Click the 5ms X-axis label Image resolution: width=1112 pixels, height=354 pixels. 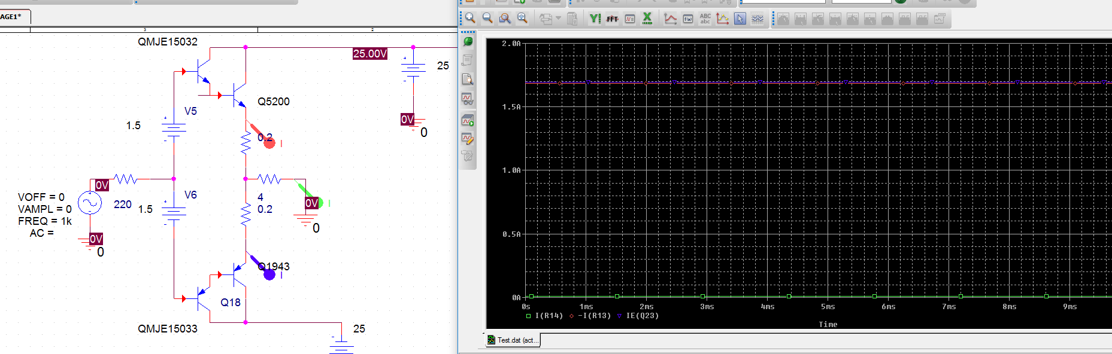coord(828,307)
